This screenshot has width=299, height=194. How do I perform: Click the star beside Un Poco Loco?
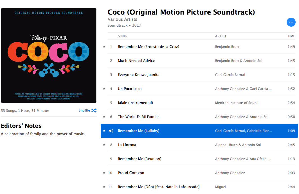[104, 89]
